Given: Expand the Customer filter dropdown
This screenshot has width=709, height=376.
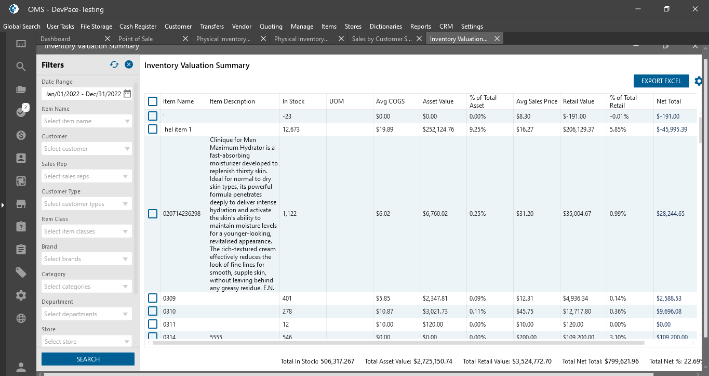Looking at the screenshot, I should click(x=86, y=149).
